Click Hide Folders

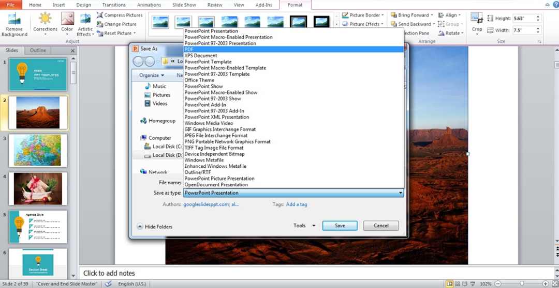154,227
